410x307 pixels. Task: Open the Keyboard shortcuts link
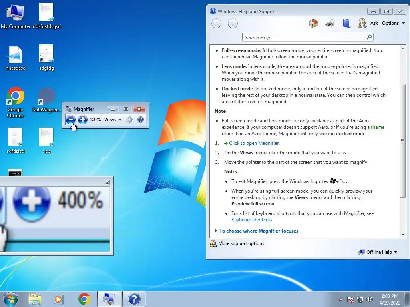click(x=252, y=220)
